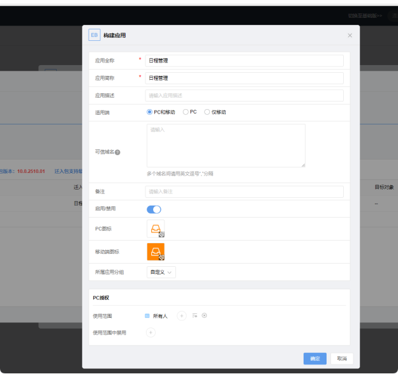Screen dimensions: 398x374
Task: Click the 备注 input field
Action: coord(244,191)
